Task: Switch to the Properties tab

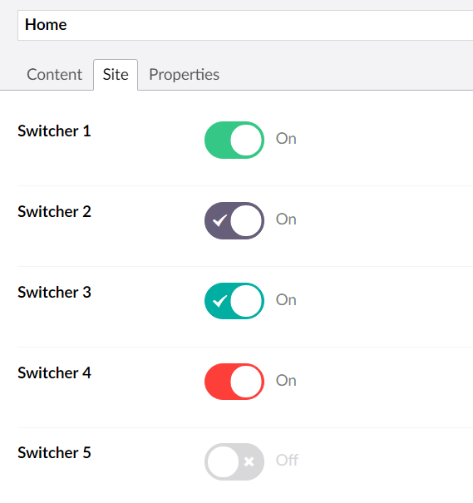Action: tap(184, 75)
